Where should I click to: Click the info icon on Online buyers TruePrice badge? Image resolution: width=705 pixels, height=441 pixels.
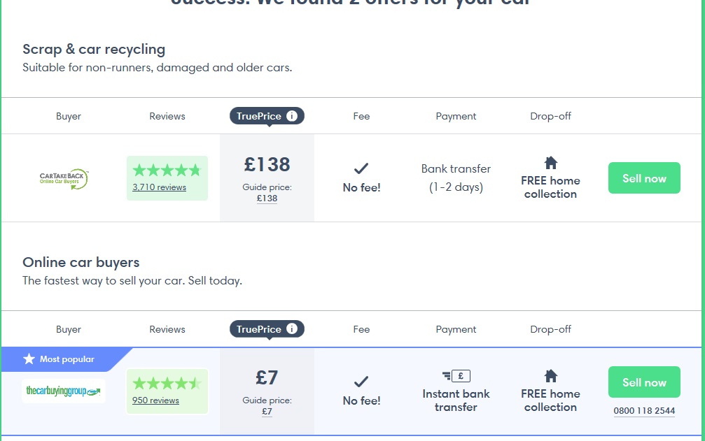click(x=292, y=329)
